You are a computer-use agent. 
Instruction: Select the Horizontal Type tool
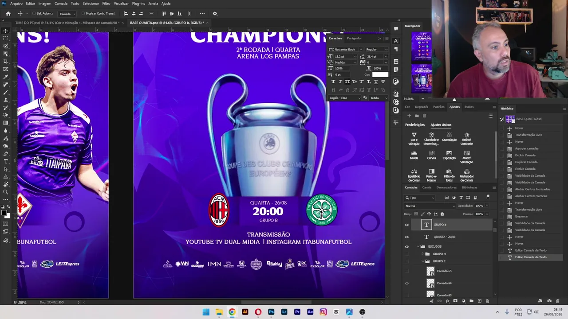[6, 161]
